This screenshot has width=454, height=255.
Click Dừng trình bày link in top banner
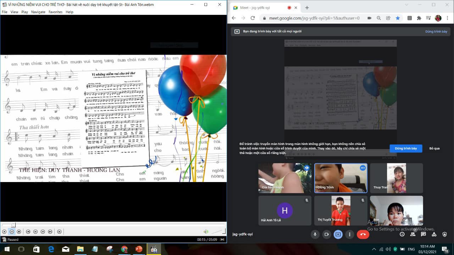436,32
